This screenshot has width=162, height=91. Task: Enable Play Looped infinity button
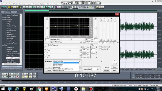(17, 74)
